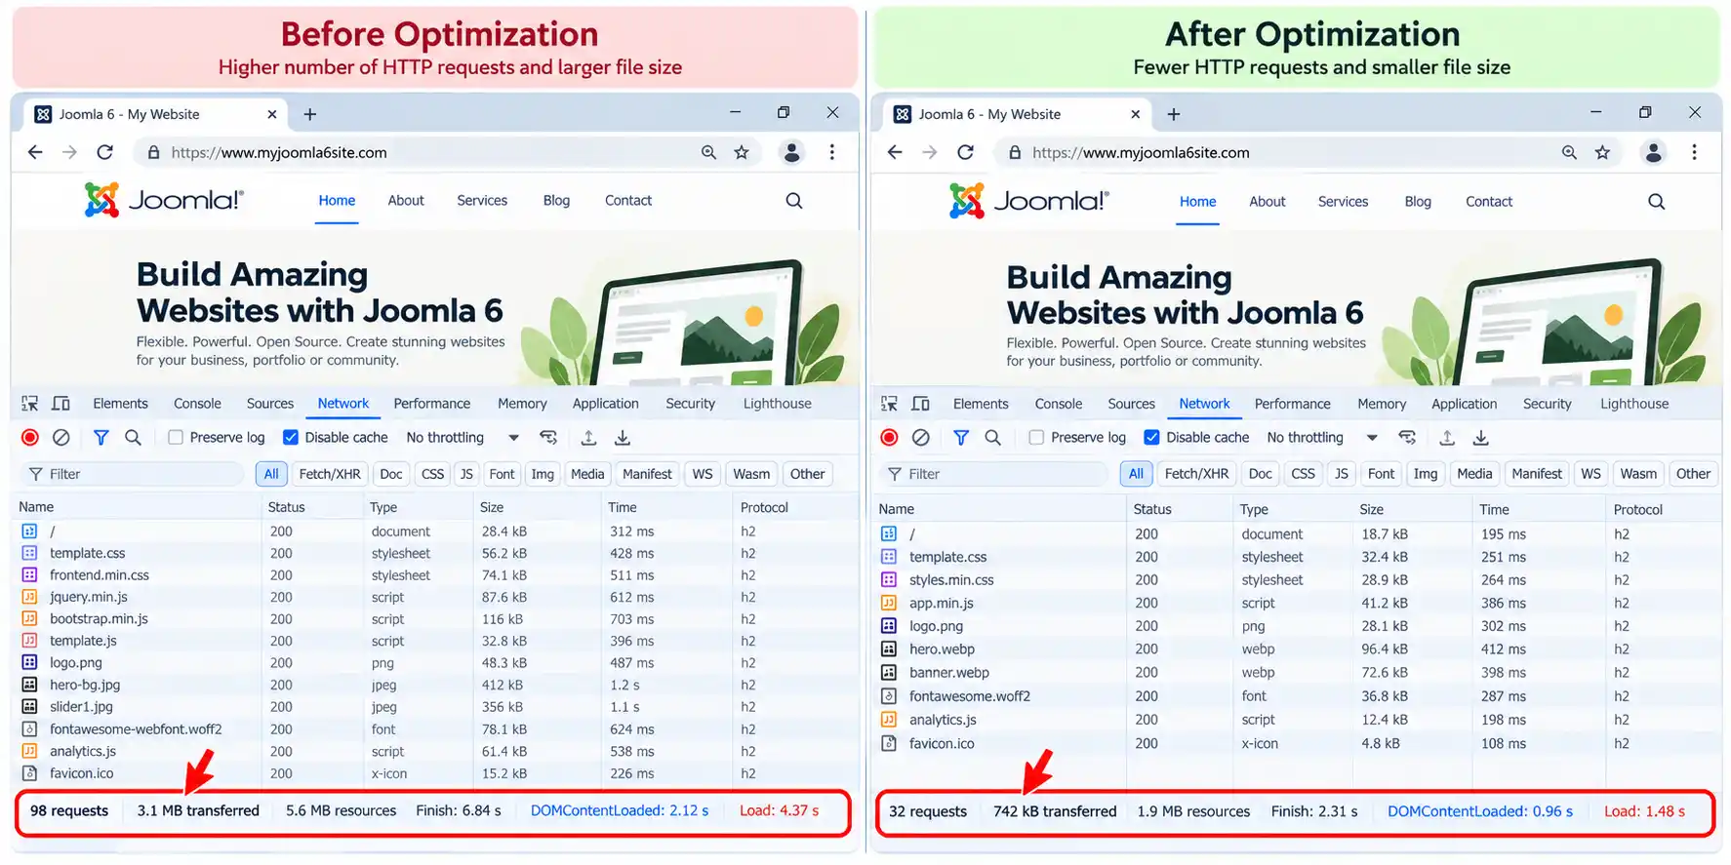
Task: Enable Preserve log in right DevTools
Action: pyautogui.click(x=1036, y=437)
